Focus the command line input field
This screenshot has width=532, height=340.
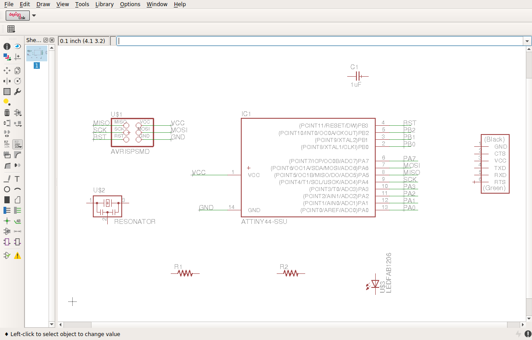[320, 41]
